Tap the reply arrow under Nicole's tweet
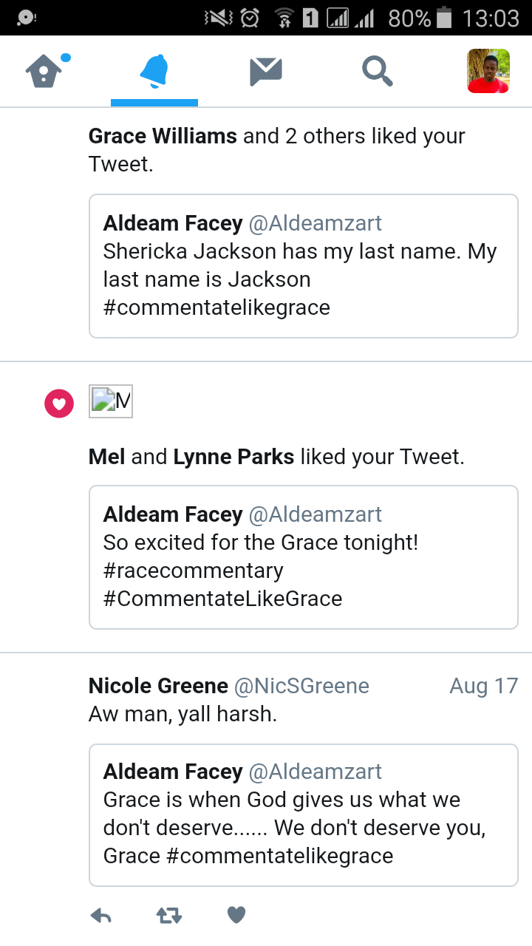532x946 pixels. point(101,916)
